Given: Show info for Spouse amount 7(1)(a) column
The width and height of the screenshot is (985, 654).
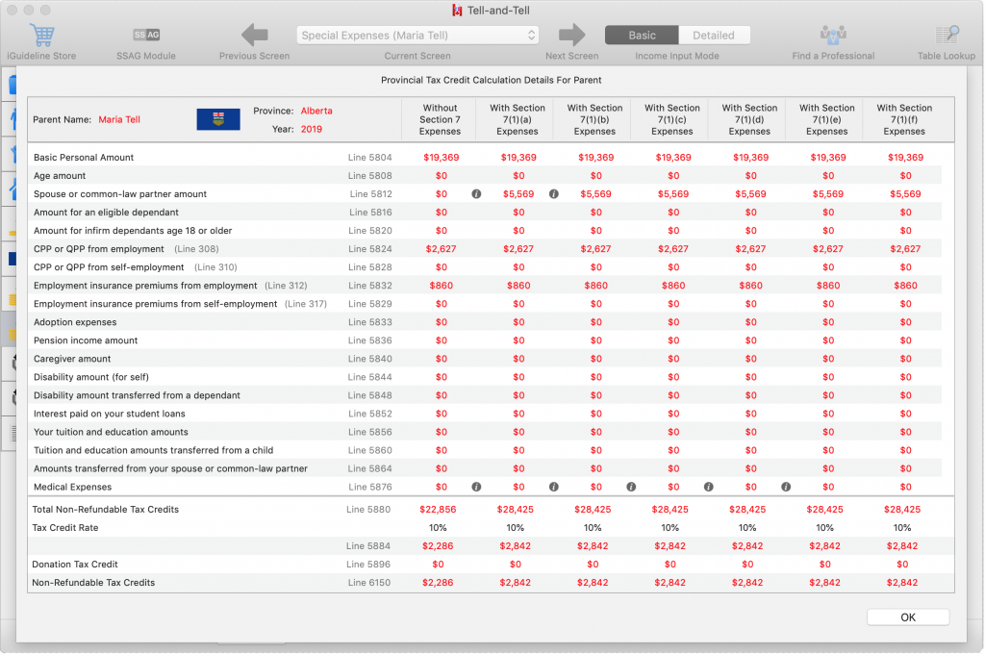Looking at the screenshot, I should [x=553, y=194].
